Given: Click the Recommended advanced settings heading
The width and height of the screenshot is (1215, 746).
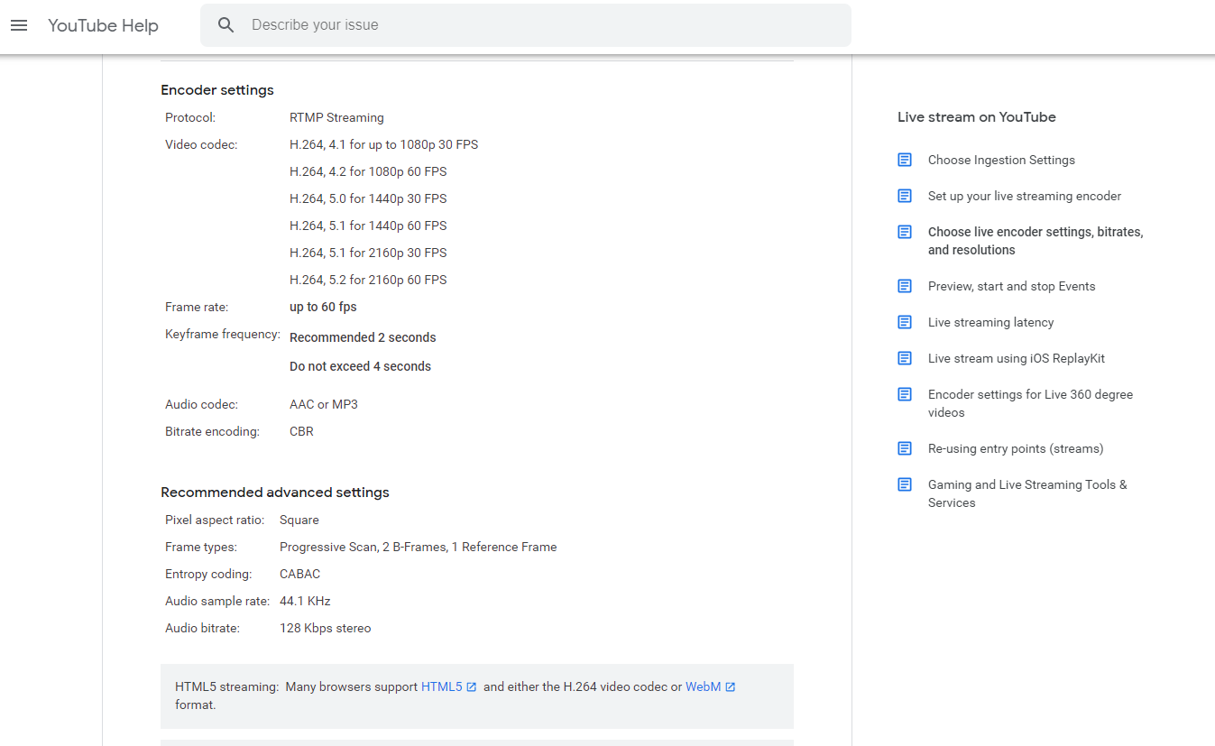Looking at the screenshot, I should pos(275,492).
